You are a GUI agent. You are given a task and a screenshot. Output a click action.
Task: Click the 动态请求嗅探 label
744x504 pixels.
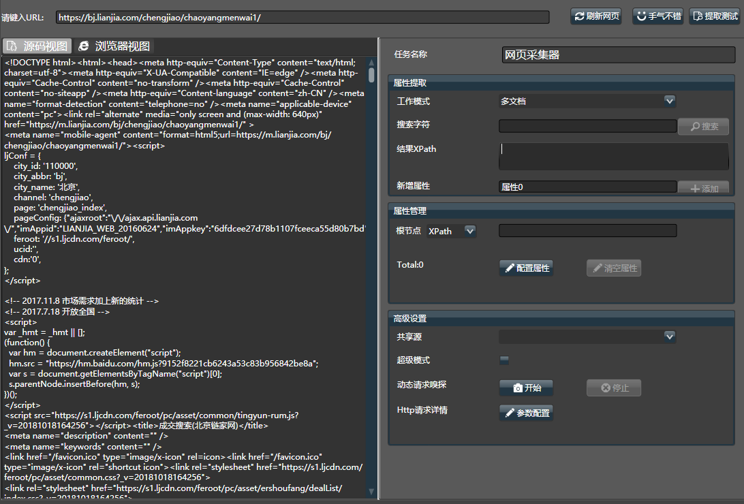click(421, 385)
